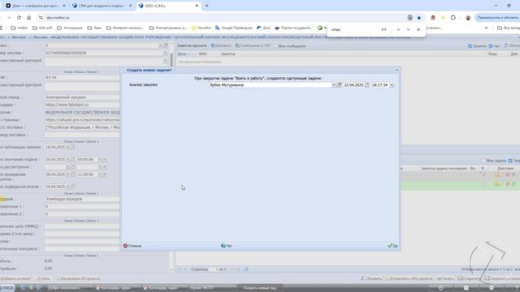Click the Сохранить button in bottom toolbar
Viewport: 520px width, 292px height.
469,278
